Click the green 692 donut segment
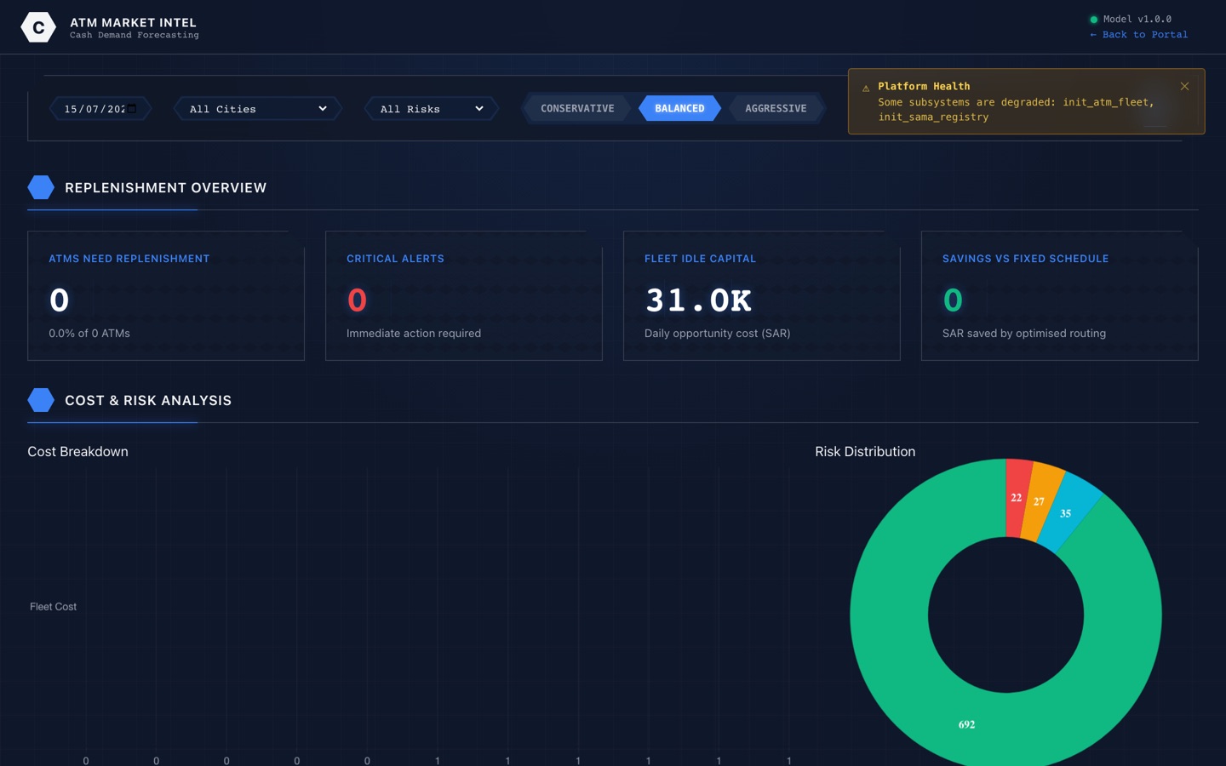 [x=966, y=724]
